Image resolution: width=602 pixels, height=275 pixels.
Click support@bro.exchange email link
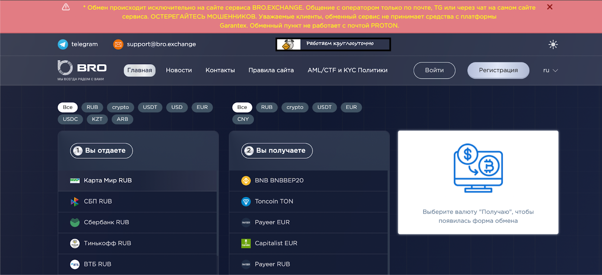click(161, 44)
